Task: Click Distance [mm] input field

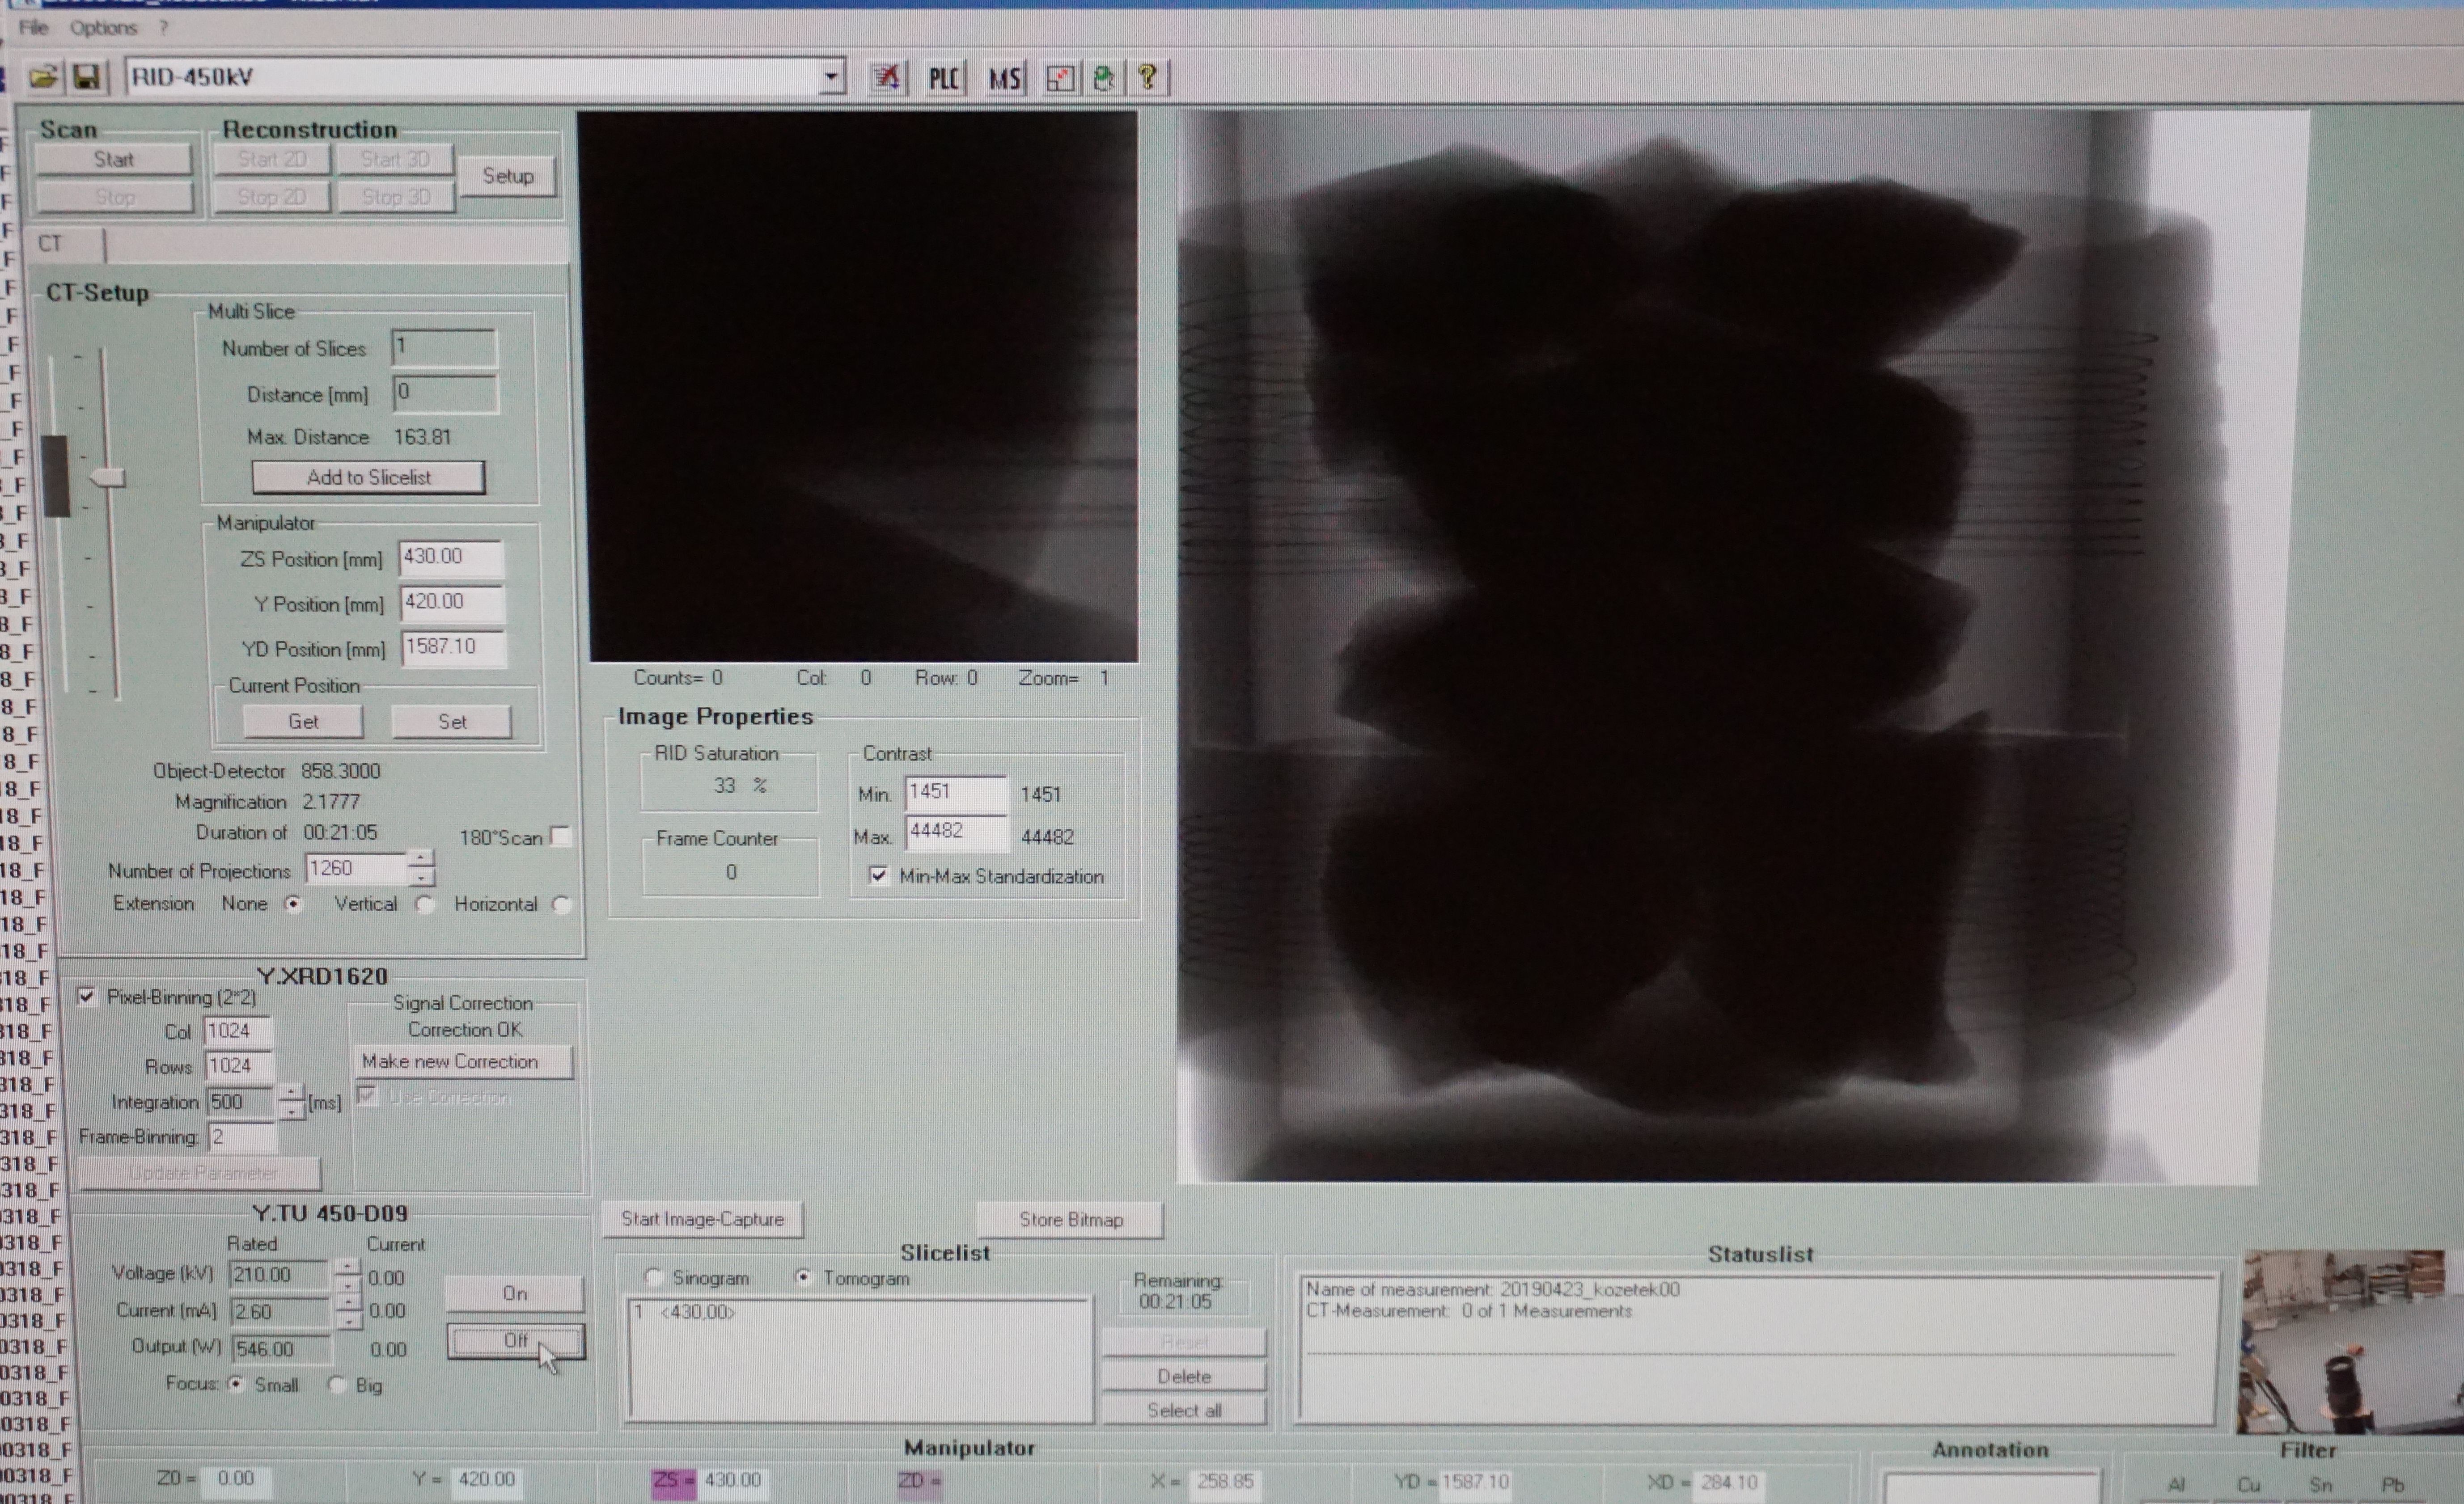Action: click(446, 393)
